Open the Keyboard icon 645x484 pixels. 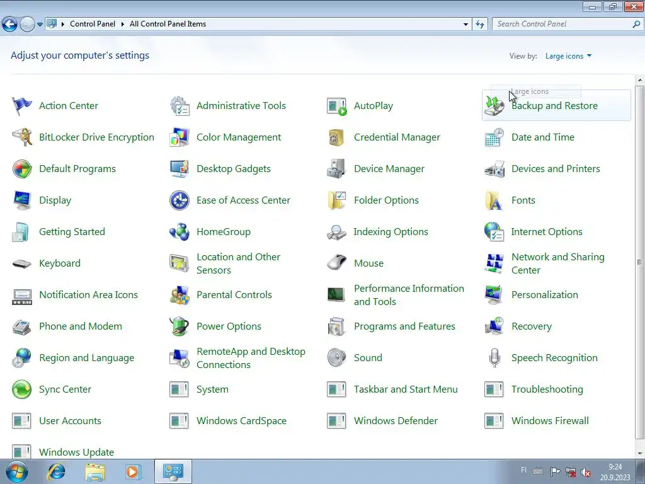tap(22, 263)
